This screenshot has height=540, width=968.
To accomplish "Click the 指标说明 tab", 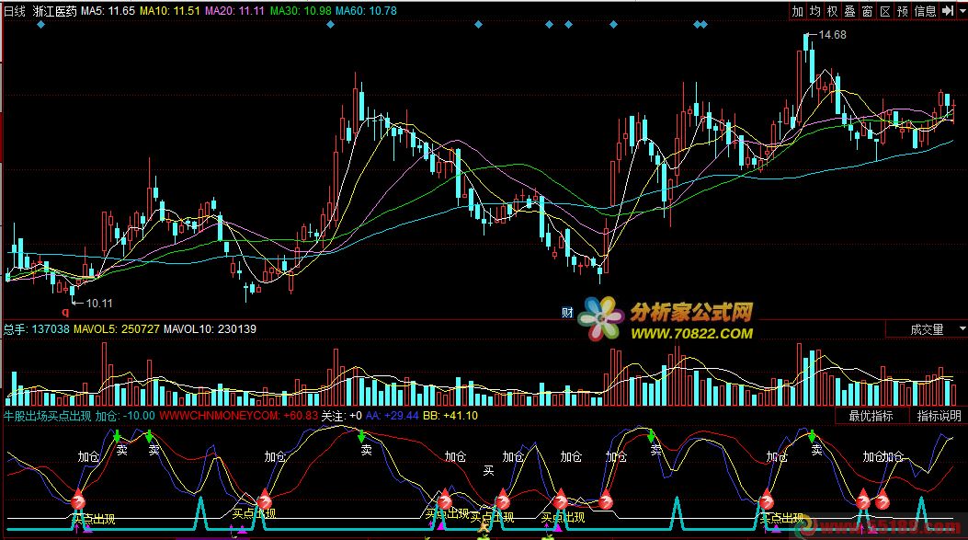I will 938,416.
